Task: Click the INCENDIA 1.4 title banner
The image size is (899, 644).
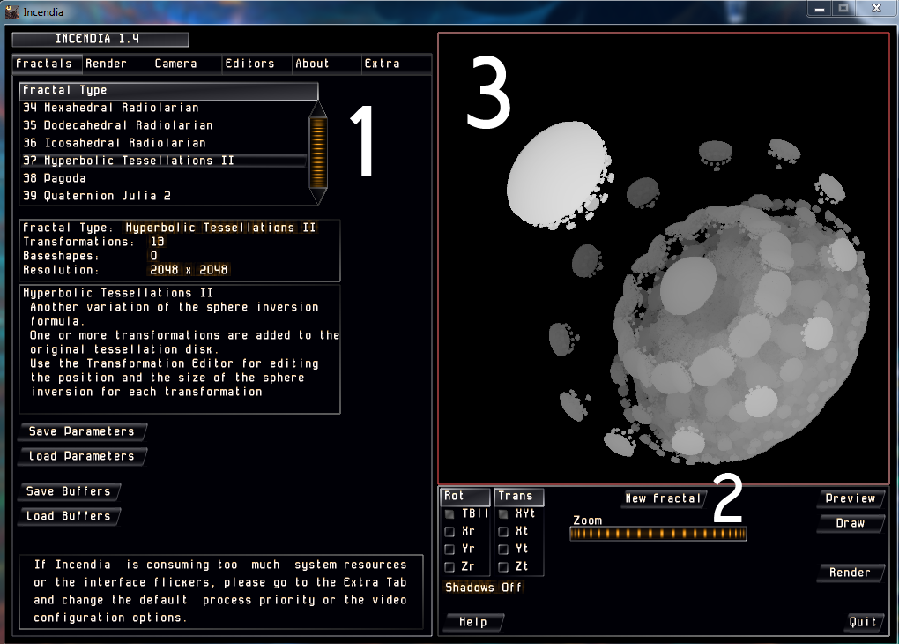Action: pyautogui.click(x=100, y=39)
